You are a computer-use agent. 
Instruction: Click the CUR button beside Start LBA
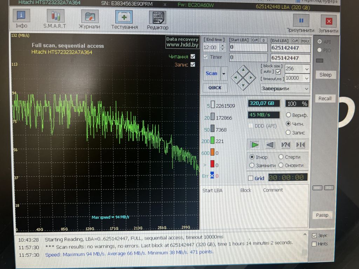click(255, 40)
